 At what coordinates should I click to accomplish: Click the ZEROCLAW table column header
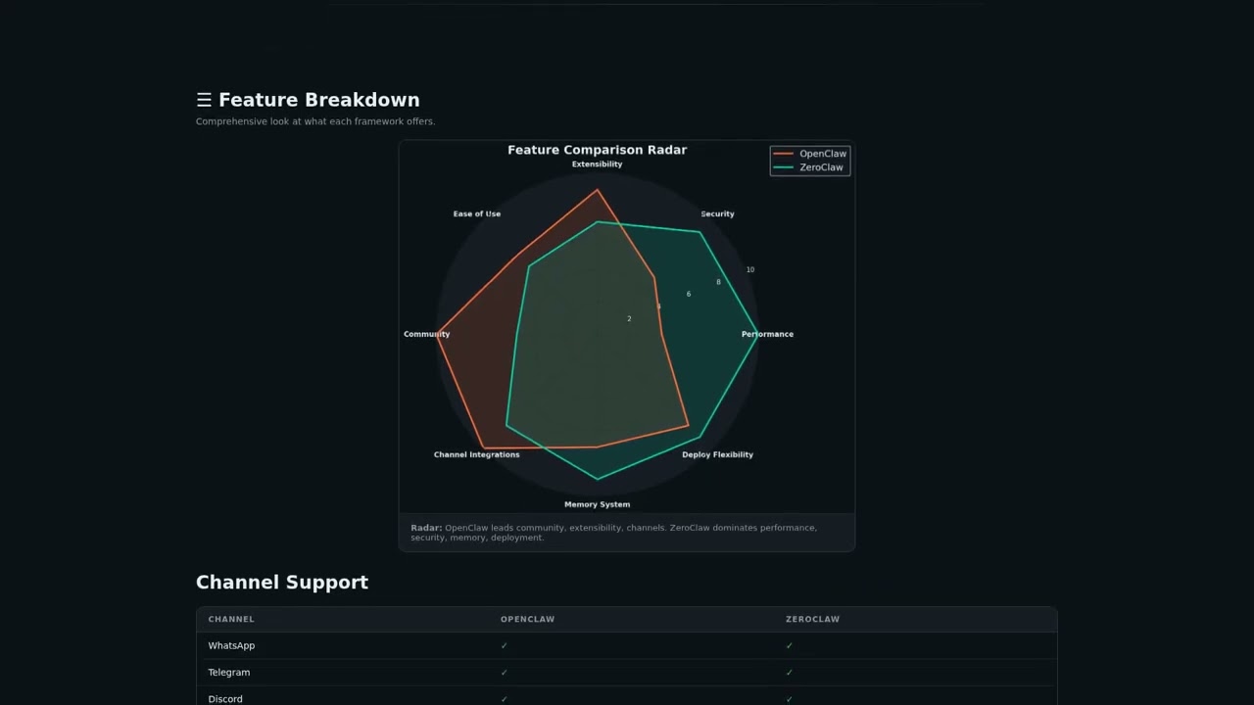tap(812, 619)
